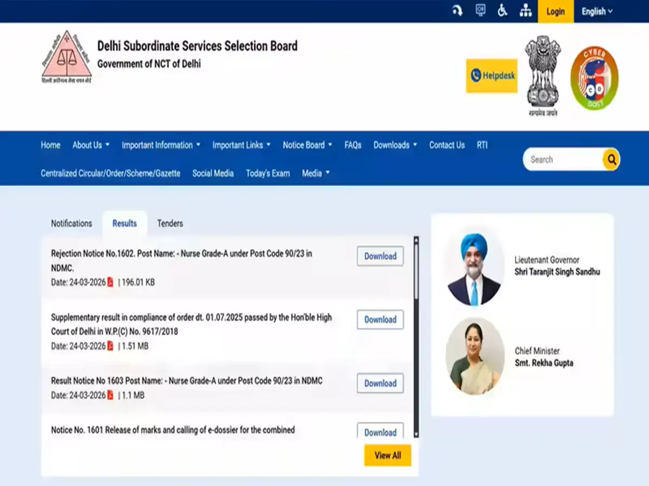
Task: Click the wheelchair accessibility icon
Action: point(502,11)
